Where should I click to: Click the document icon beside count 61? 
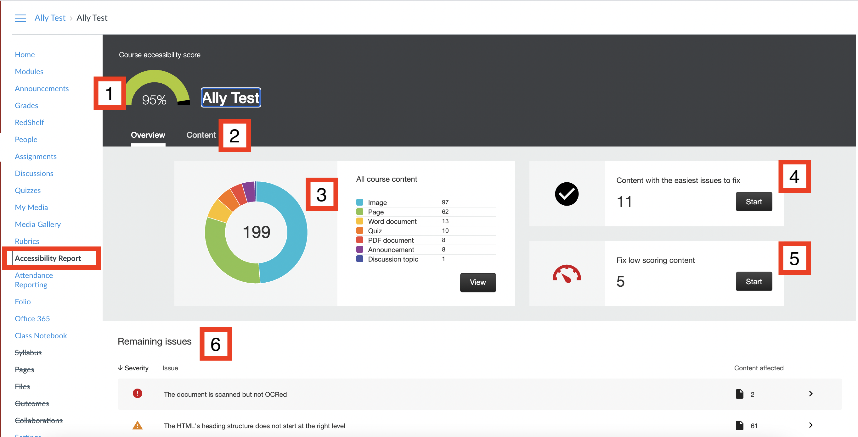pos(739,425)
